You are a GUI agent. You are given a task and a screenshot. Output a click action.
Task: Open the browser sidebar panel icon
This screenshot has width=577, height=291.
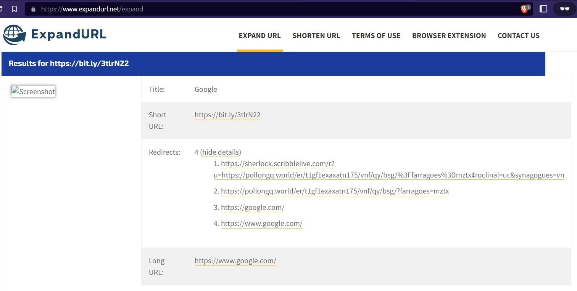[543, 9]
